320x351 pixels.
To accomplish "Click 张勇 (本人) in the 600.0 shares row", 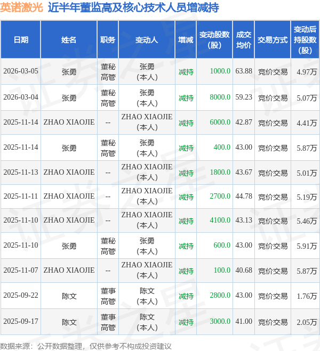I will click(147, 246).
